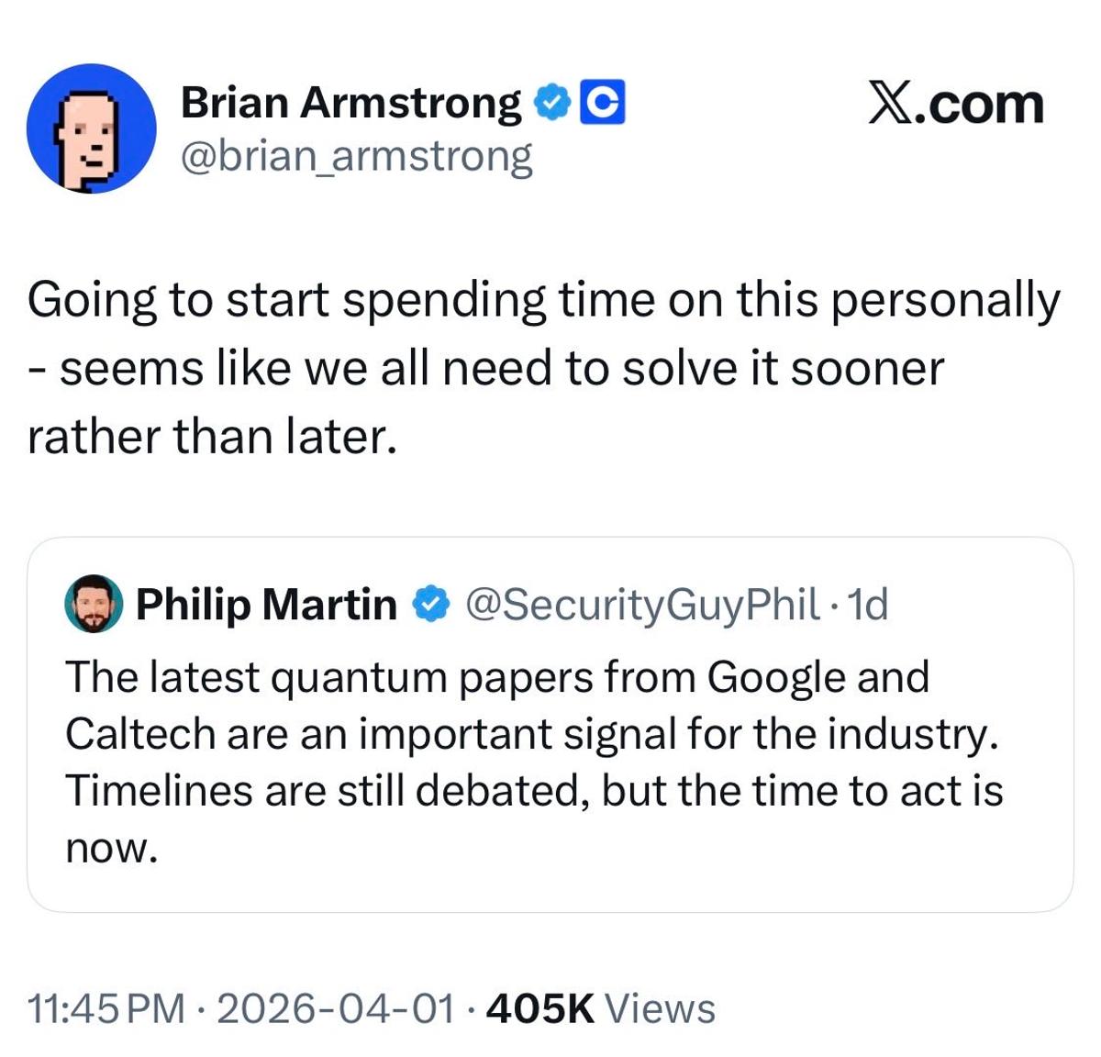Click the blue verified badge next to Brian Armstrong

[551, 101]
